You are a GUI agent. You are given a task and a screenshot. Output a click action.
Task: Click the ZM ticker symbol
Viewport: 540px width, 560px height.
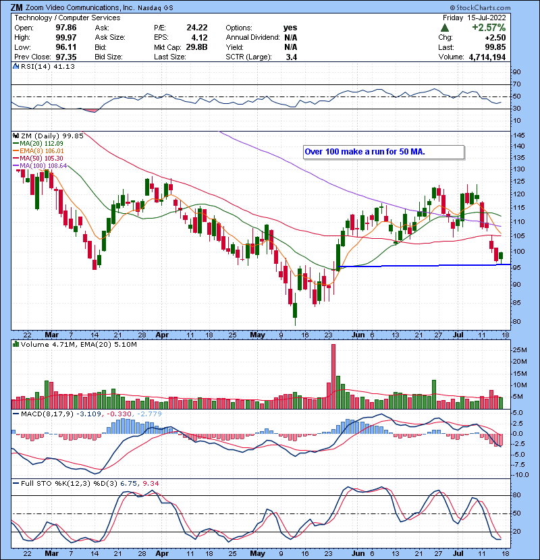(x=16, y=7)
